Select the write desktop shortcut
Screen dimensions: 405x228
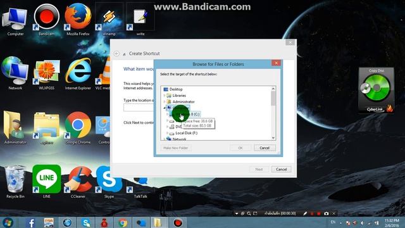click(x=140, y=20)
